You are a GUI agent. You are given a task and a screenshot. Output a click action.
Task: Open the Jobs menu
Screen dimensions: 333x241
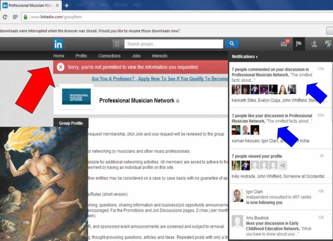136,56
